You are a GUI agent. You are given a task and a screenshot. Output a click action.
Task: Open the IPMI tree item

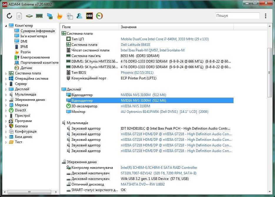(x=24, y=47)
